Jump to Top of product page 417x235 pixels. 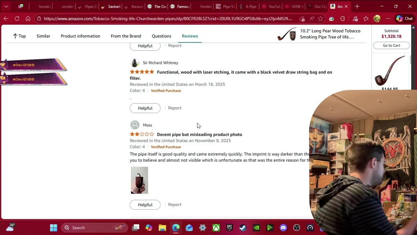pyautogui.click(x=19, y=36)
